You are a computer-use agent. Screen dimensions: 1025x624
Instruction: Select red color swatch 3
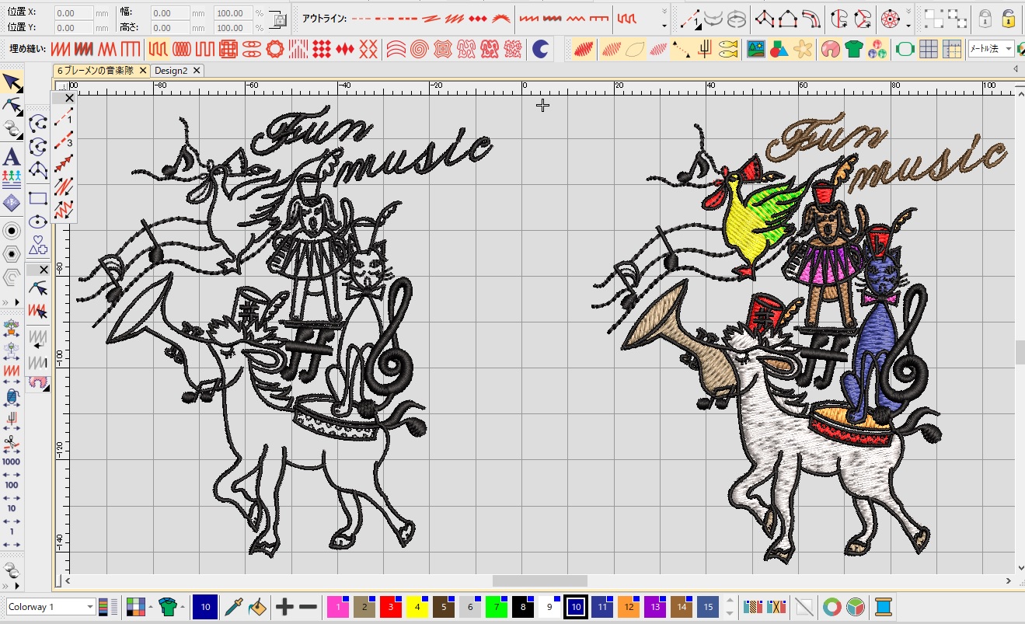391,607
